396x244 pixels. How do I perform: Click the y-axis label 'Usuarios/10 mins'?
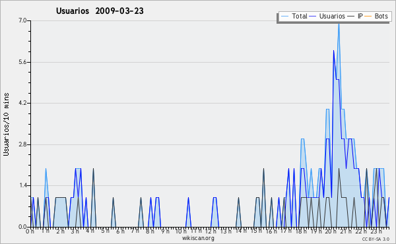point(6,125)
